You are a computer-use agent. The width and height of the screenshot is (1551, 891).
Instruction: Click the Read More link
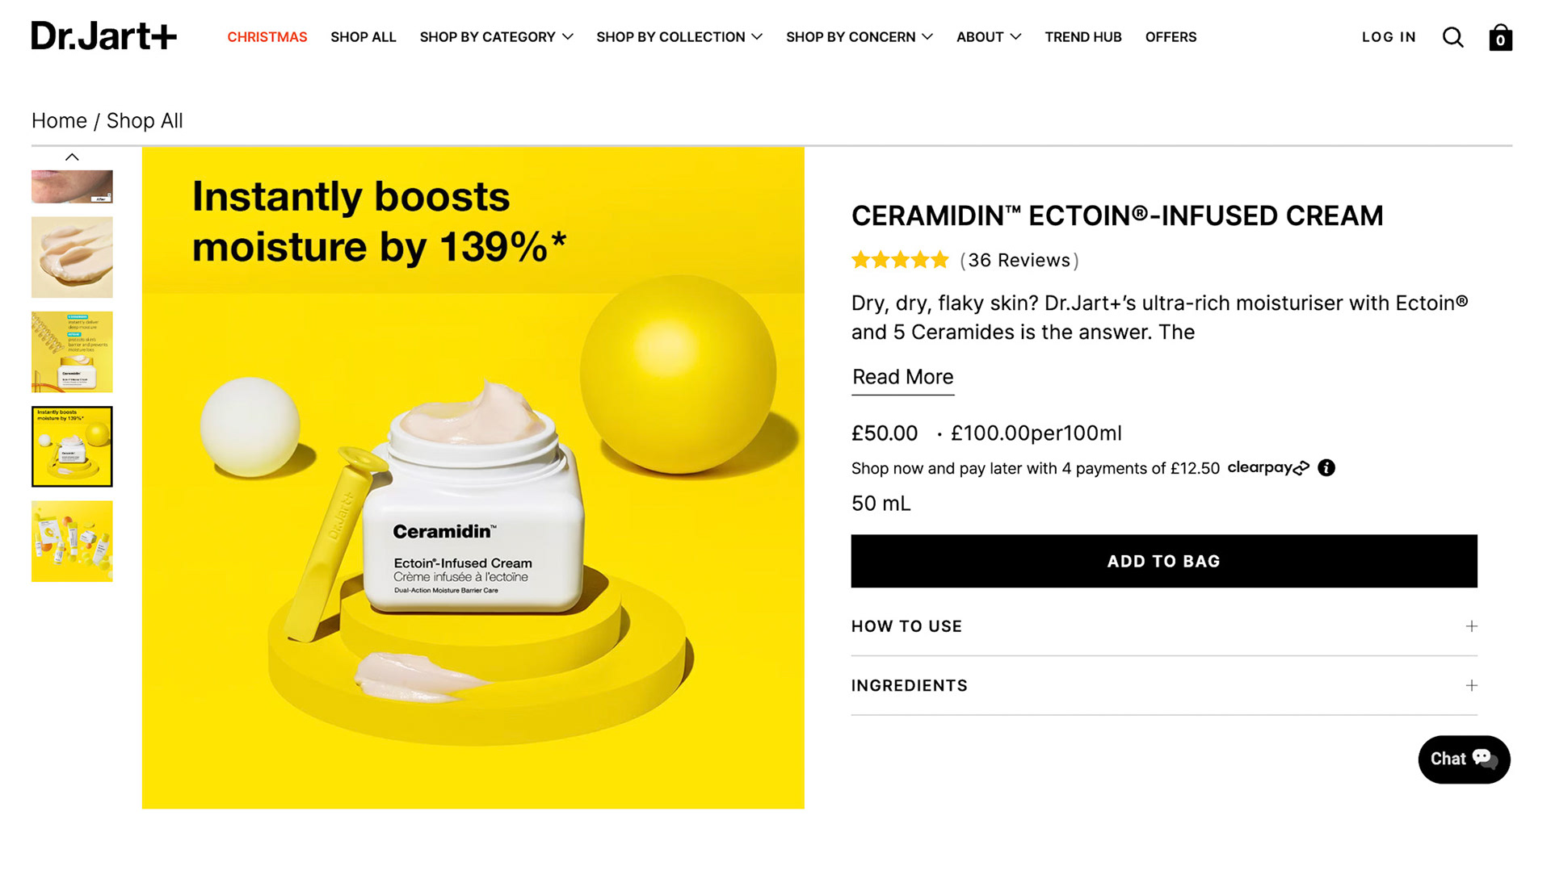pyautogui.click(x=903, y=378)
